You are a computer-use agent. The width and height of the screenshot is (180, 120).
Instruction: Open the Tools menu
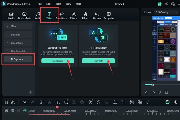[x=58, y=4]
